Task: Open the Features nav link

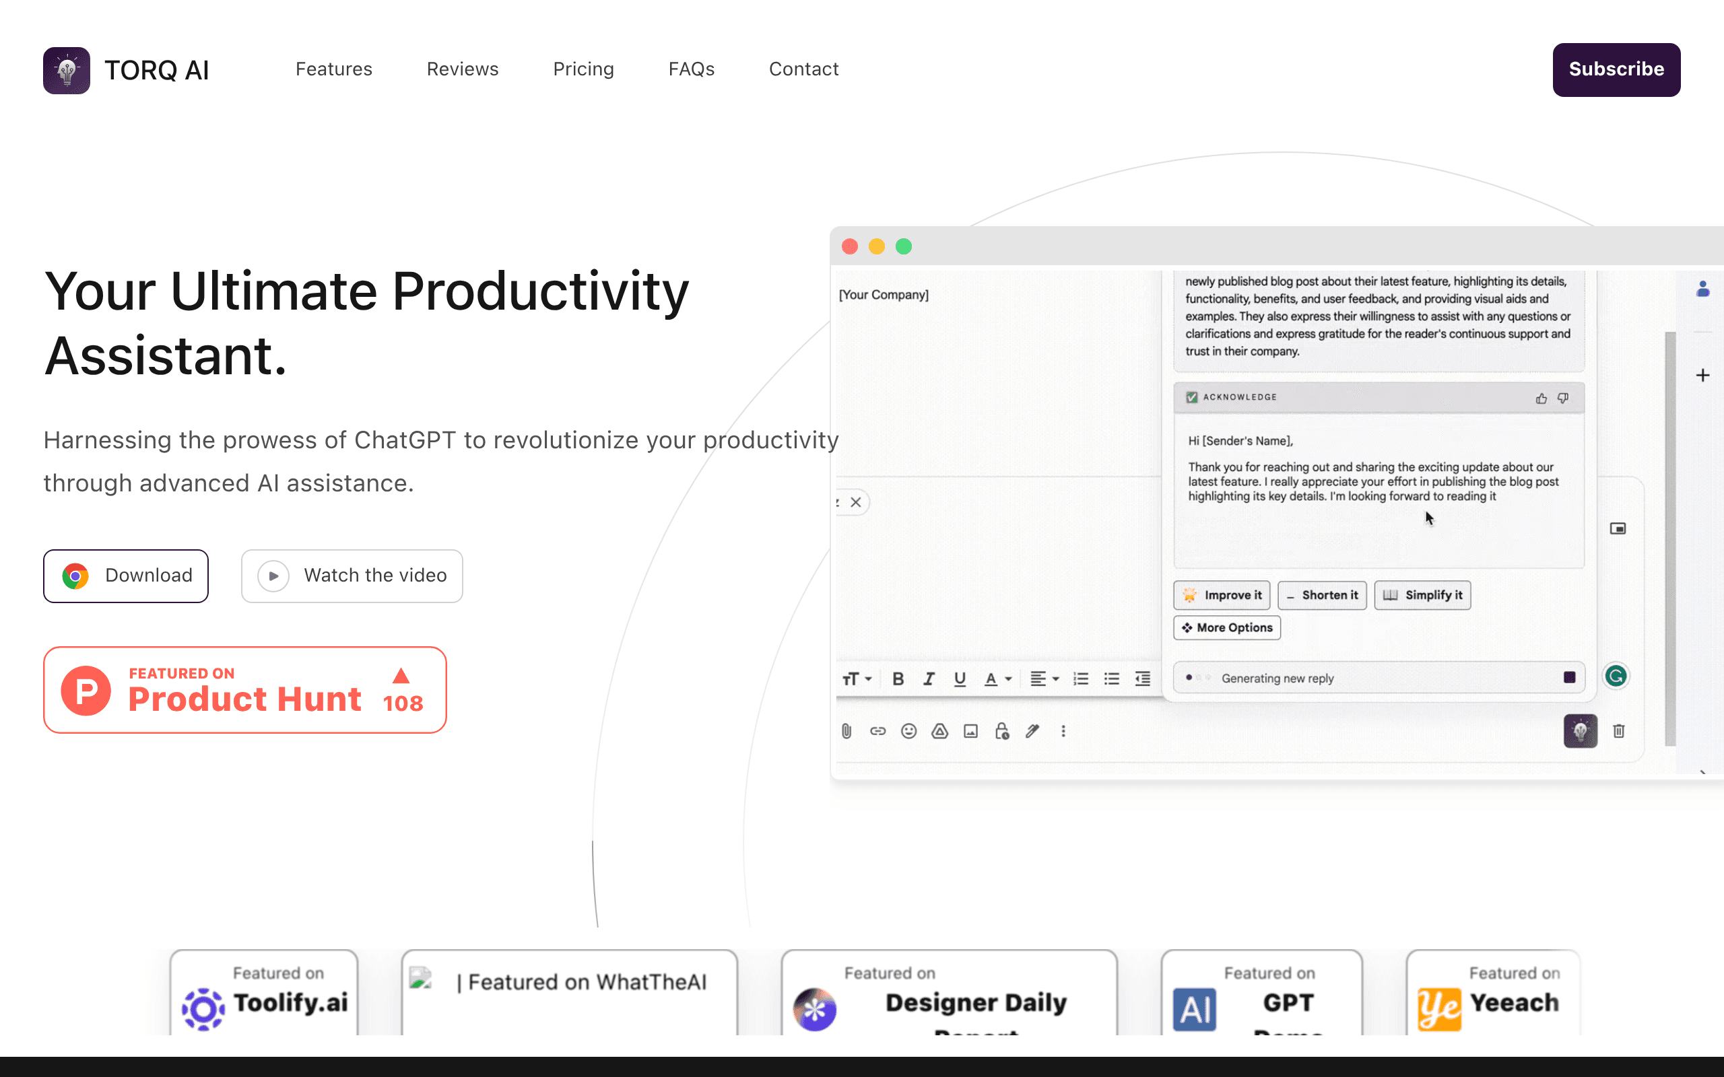Action: click(333, 69)
